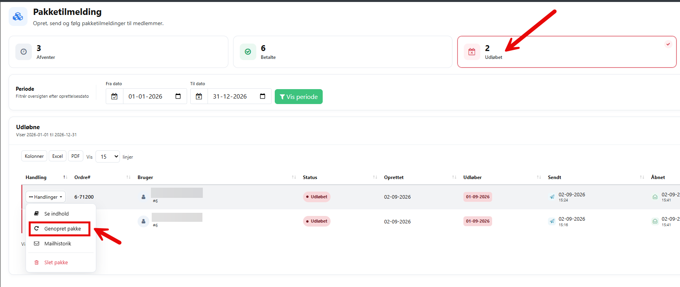Select Genopret pakke from the menu
The width and height of the screenshot is (680, 287).
click(x=60, y=229)
